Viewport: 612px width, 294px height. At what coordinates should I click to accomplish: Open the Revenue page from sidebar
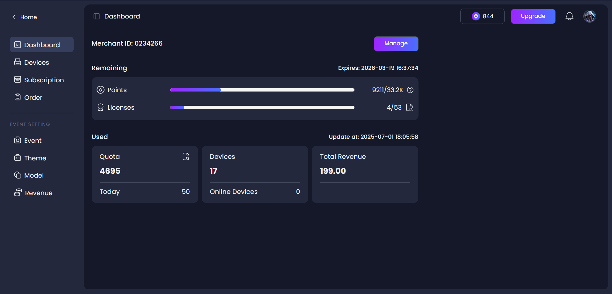coord(39,193)
